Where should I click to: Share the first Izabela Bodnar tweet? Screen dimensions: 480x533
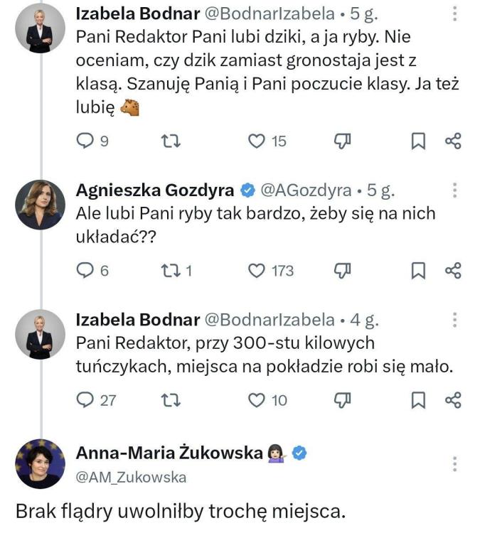pyautogui.click(x=453, y=141)
